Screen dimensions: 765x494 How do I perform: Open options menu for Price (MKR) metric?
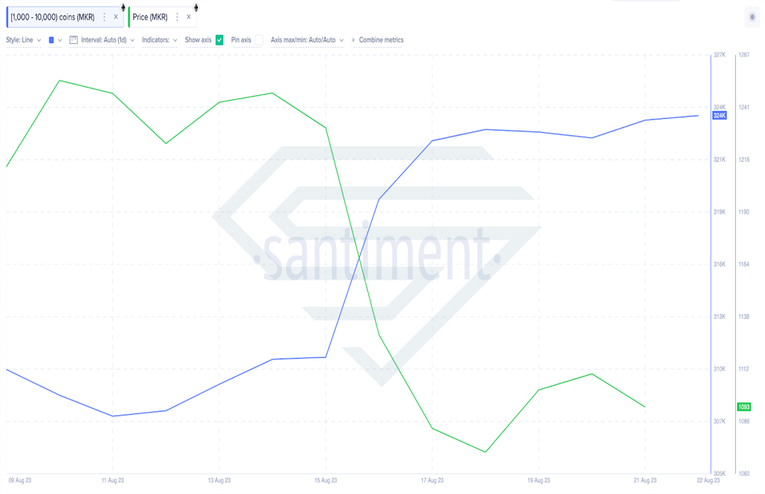[177, 17]
